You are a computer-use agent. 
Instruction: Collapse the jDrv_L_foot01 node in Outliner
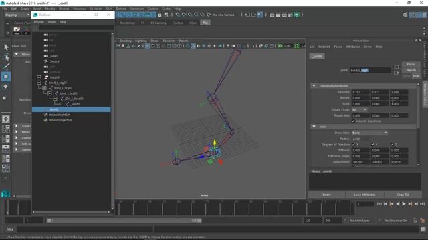pyautogui.click(x=55, y=99)
